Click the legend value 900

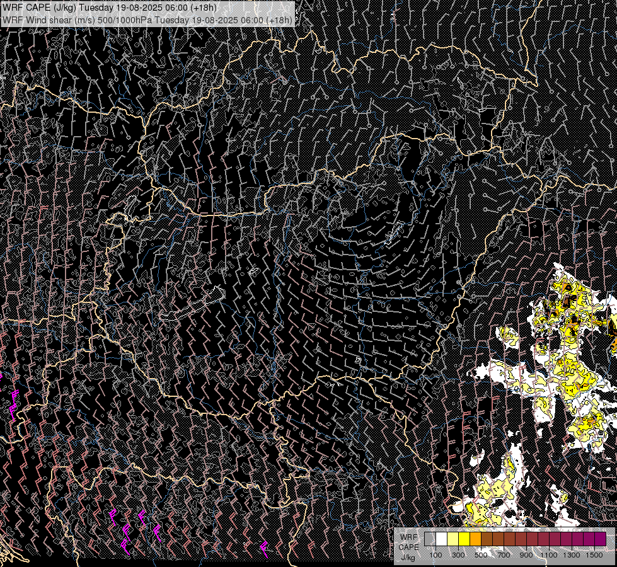pos(526,555)
